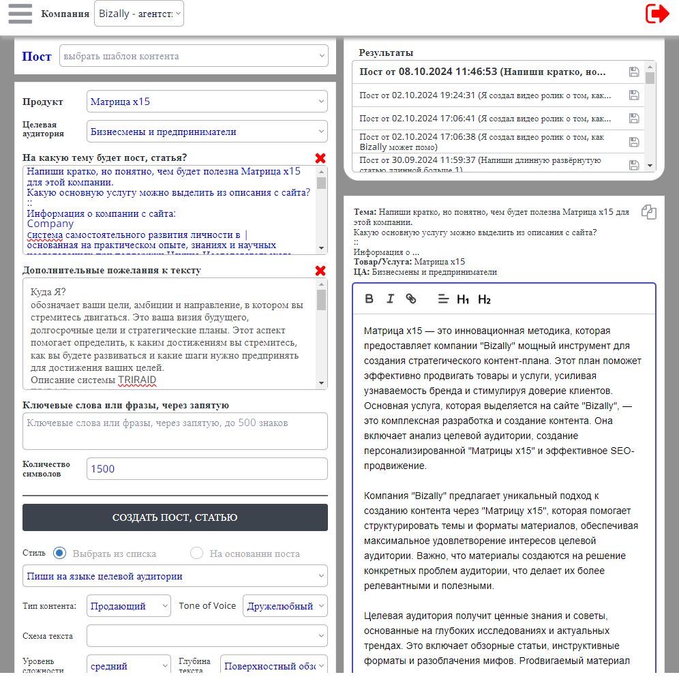Save the post from 02.10.2024 17:06:38
Image resolution: width=679 pixels, height=679 pixels.
(634, 142)
